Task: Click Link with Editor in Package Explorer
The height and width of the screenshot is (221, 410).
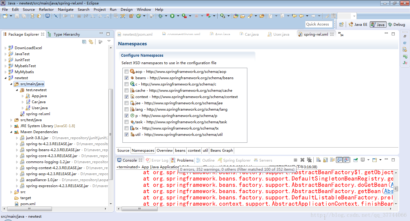Action: coord(91,42)
